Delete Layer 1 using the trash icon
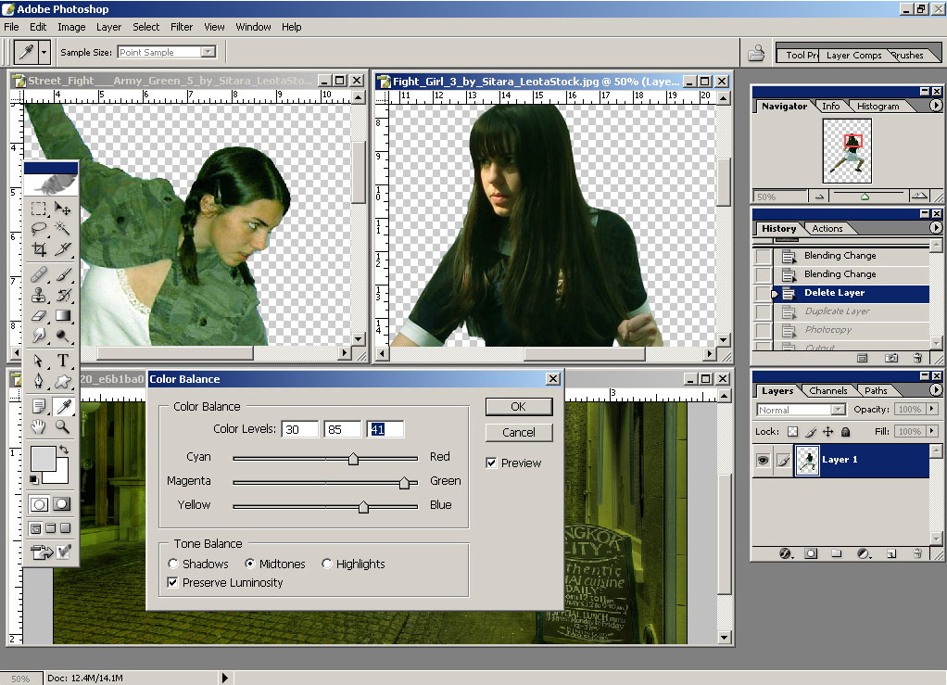 click(x=917, y=554)
